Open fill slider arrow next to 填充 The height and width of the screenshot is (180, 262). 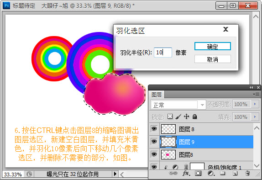click(x=255, y=116)
